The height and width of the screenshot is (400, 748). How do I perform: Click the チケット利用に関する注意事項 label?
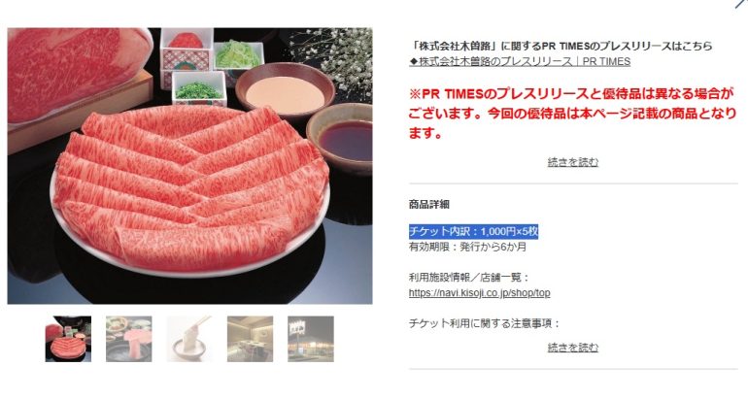tap(484, 323)
